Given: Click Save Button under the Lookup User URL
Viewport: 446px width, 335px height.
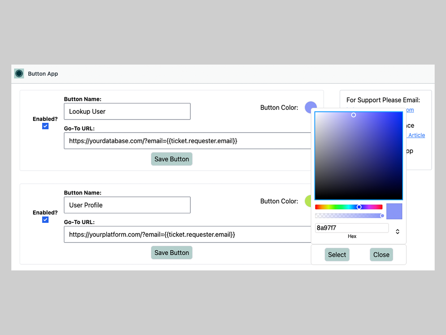Looking at the screenshot, I should click(x=172, y=159).
